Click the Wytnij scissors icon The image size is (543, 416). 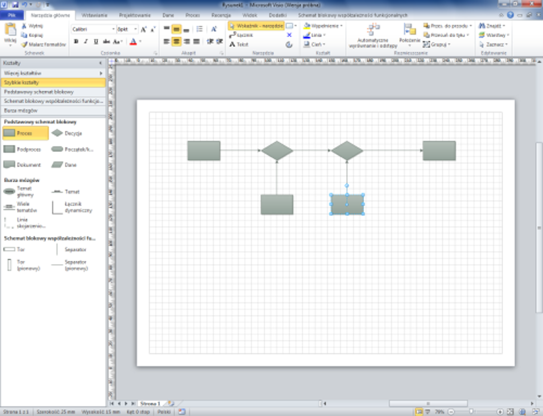coord(24,26)
